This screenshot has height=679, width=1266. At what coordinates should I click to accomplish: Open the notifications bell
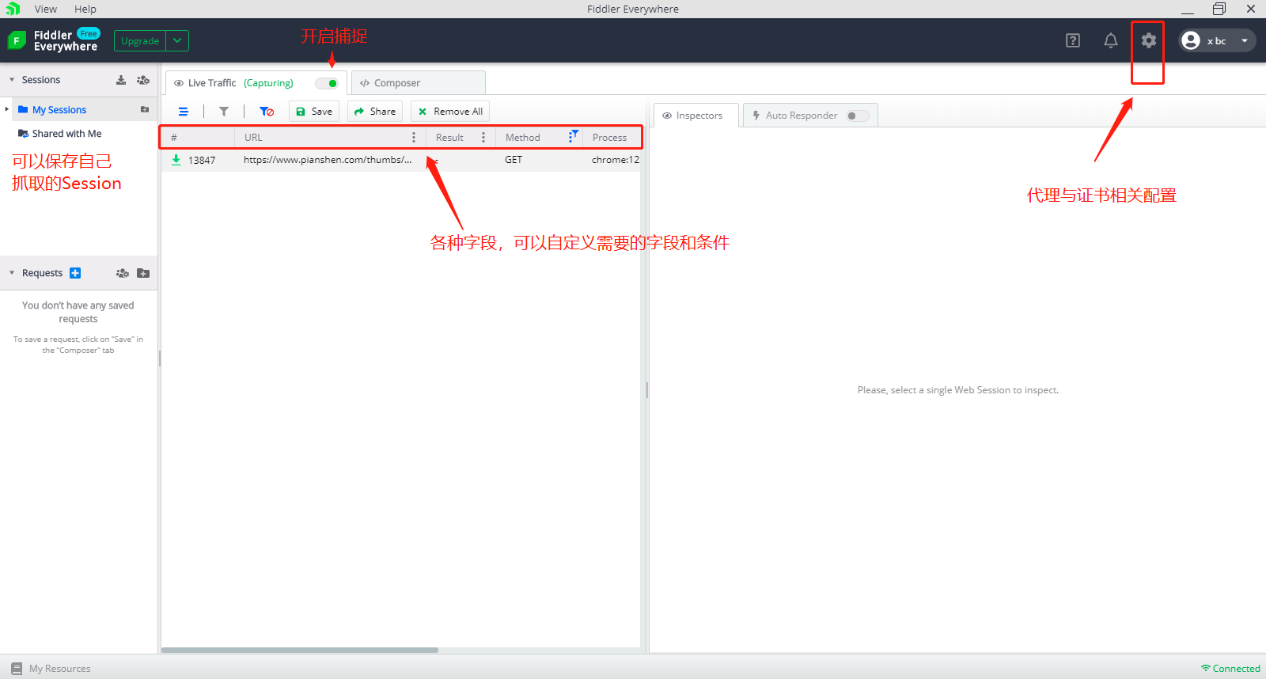1111,40
